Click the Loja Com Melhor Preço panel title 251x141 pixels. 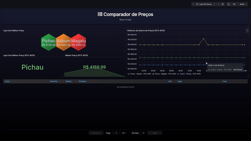[x=13, y=30]
